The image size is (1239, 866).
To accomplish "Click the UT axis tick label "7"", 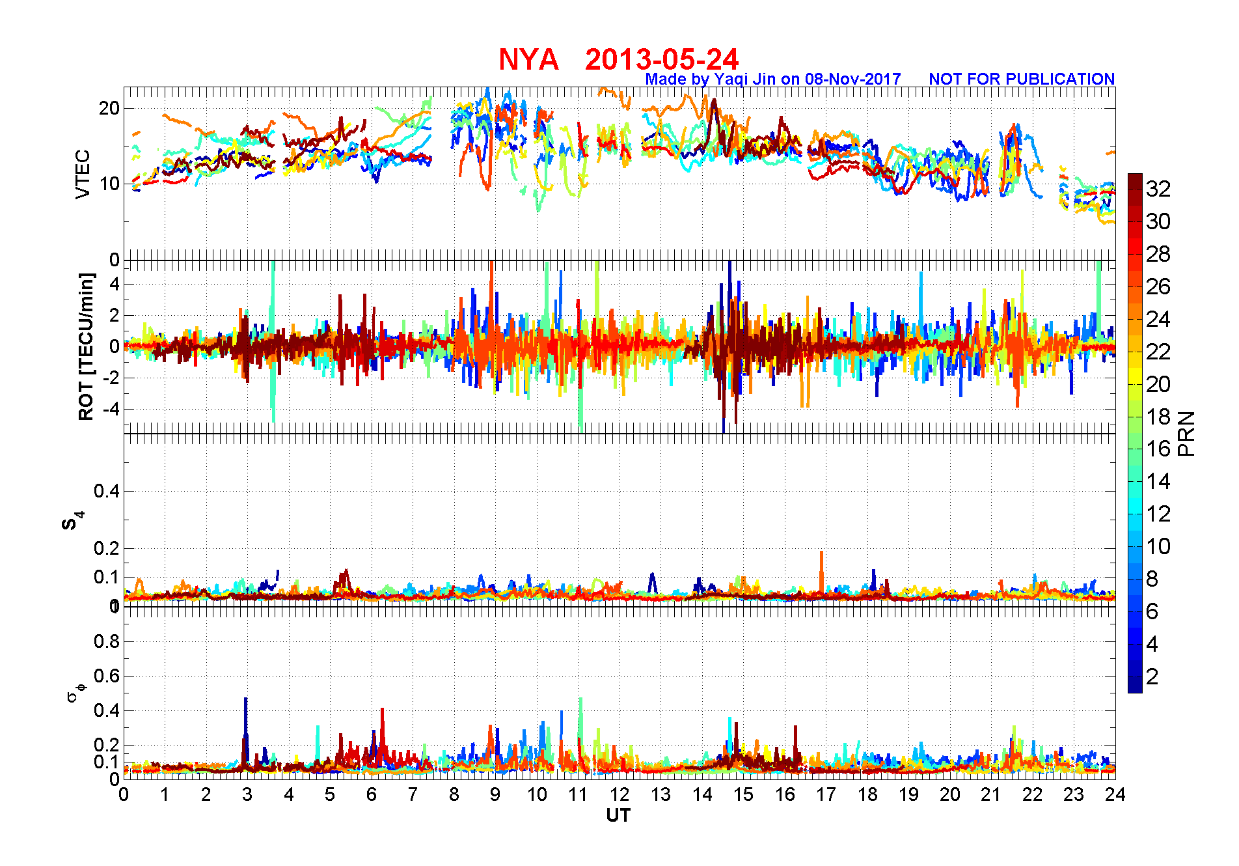I will 413,794.
